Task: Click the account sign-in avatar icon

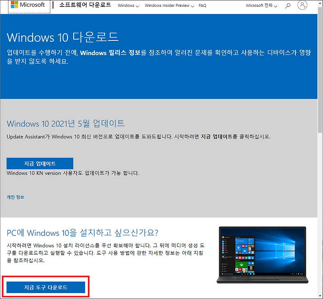Action: pyautogui.click(x=302, y=5)
